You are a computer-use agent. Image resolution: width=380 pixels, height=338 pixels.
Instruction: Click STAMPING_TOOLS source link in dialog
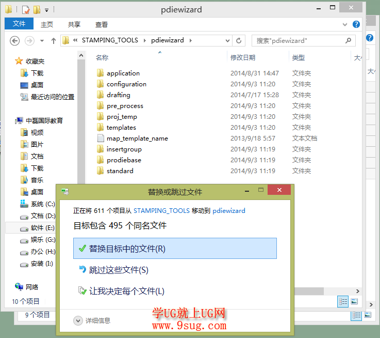161,210
